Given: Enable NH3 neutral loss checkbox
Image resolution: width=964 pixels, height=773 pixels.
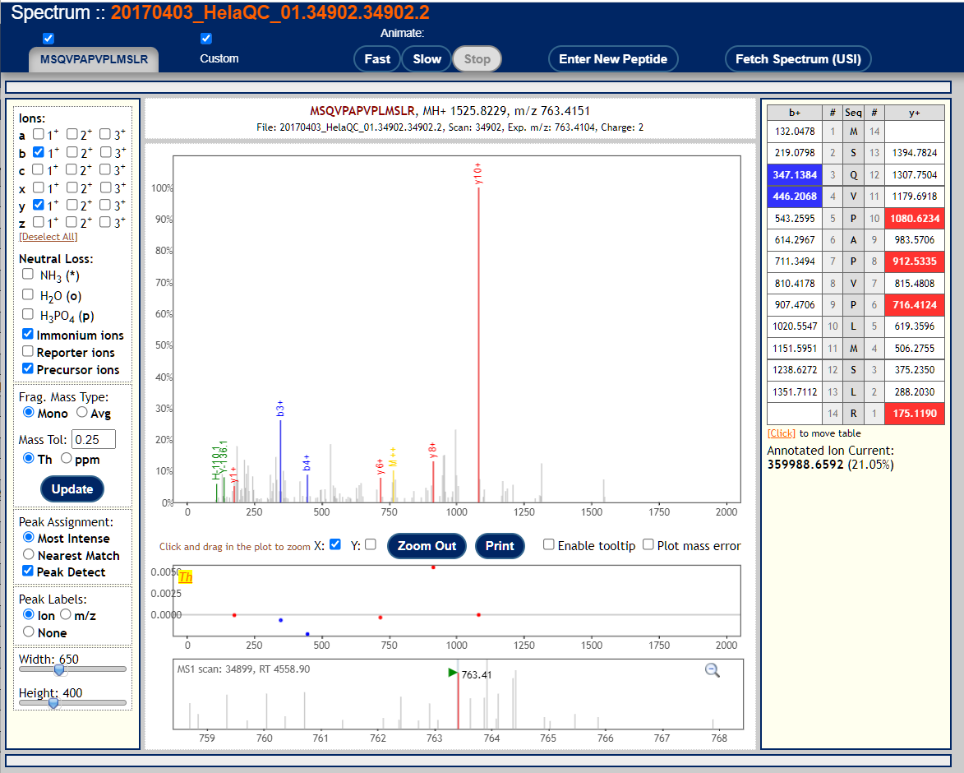Looking at the screenshot, I should 28,274.
